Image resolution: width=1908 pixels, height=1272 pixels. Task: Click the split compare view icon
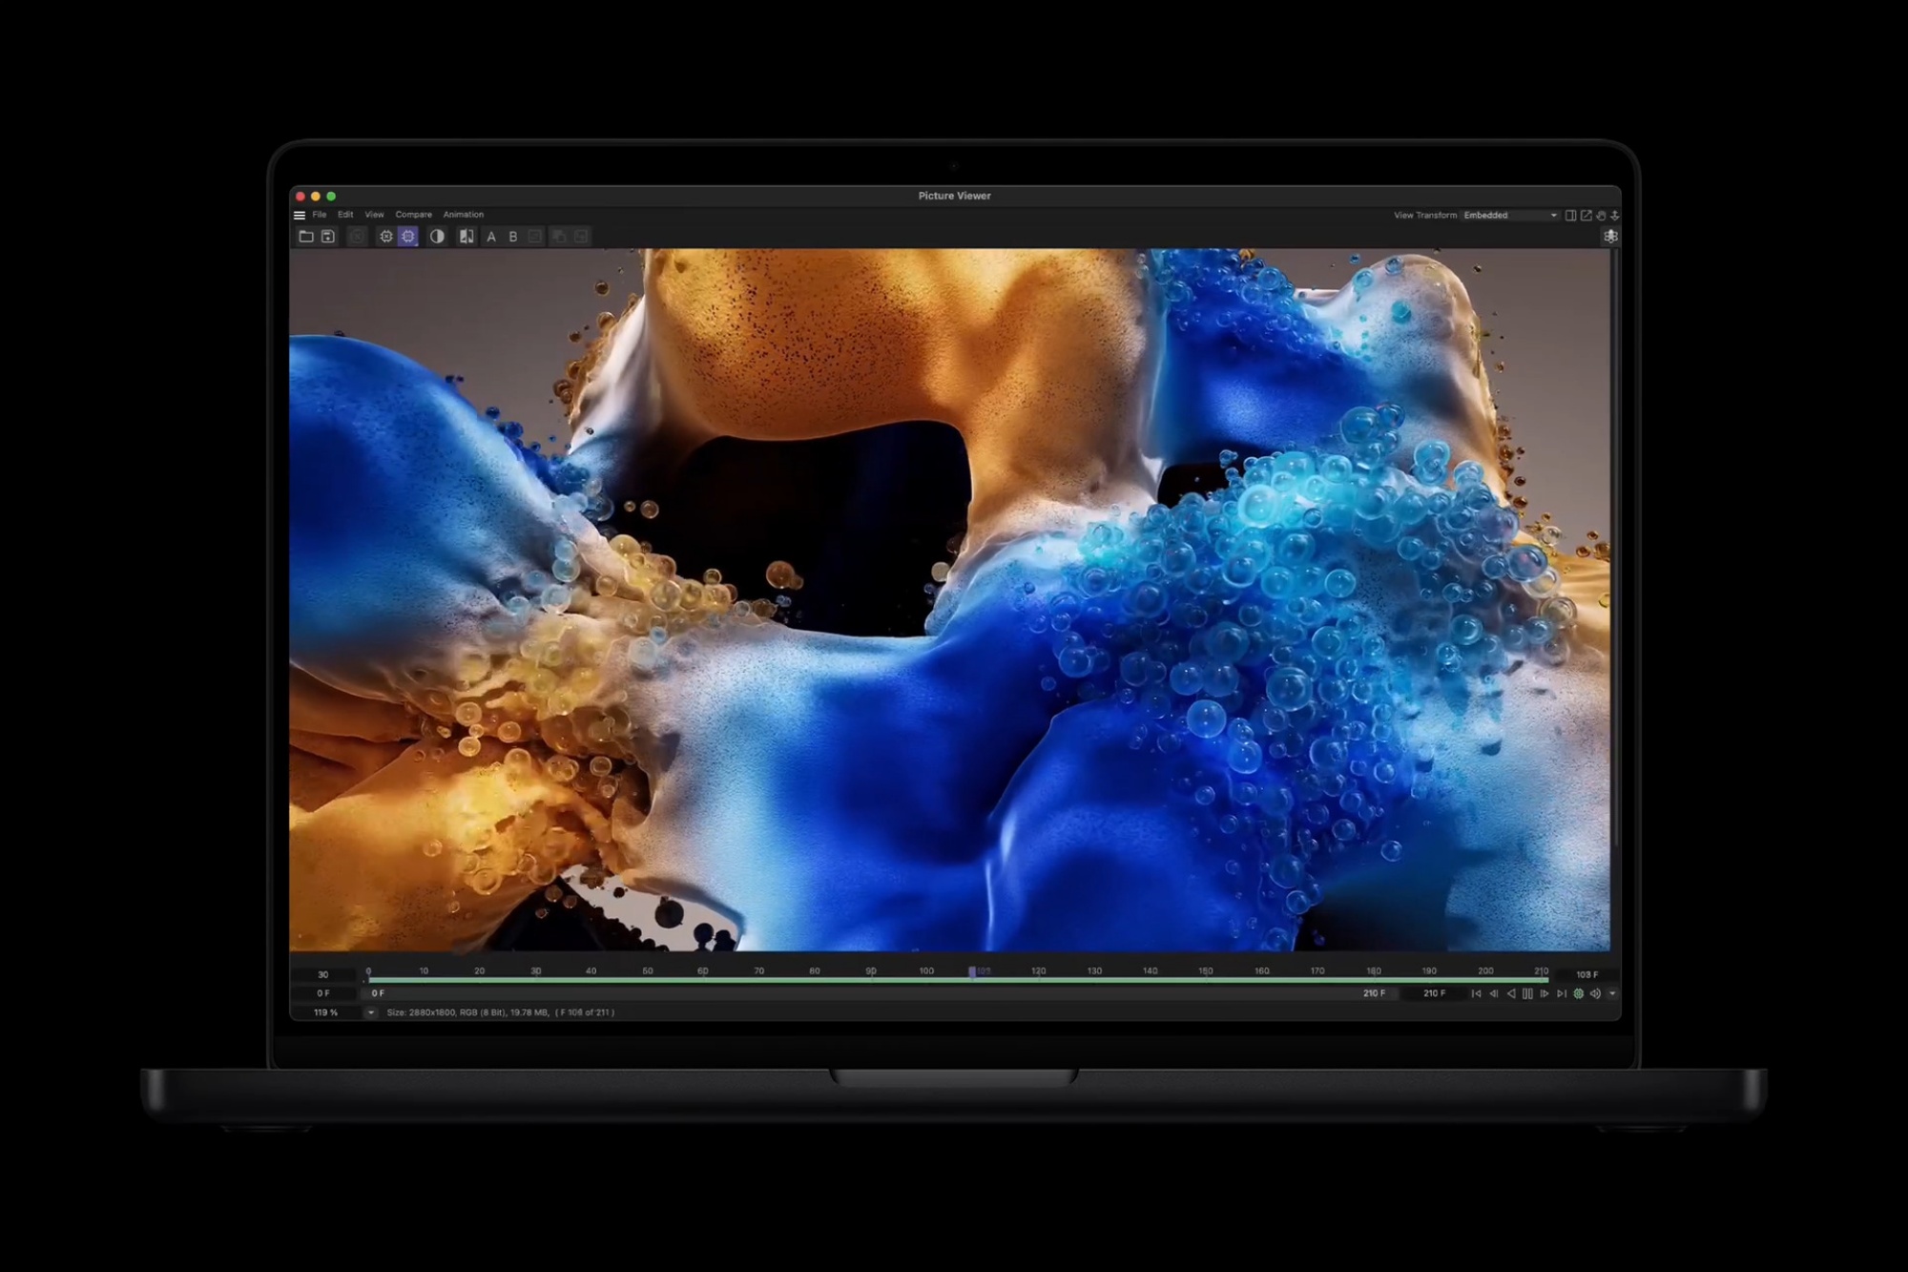click(467, 237)
